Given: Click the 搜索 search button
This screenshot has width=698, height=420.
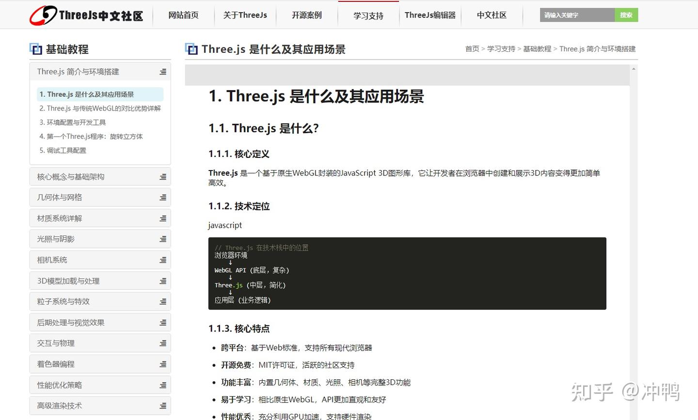Looking at the screenshot, I should point(626,16).
